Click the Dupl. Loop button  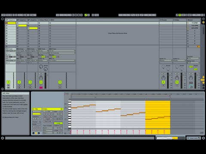point(48,121)
